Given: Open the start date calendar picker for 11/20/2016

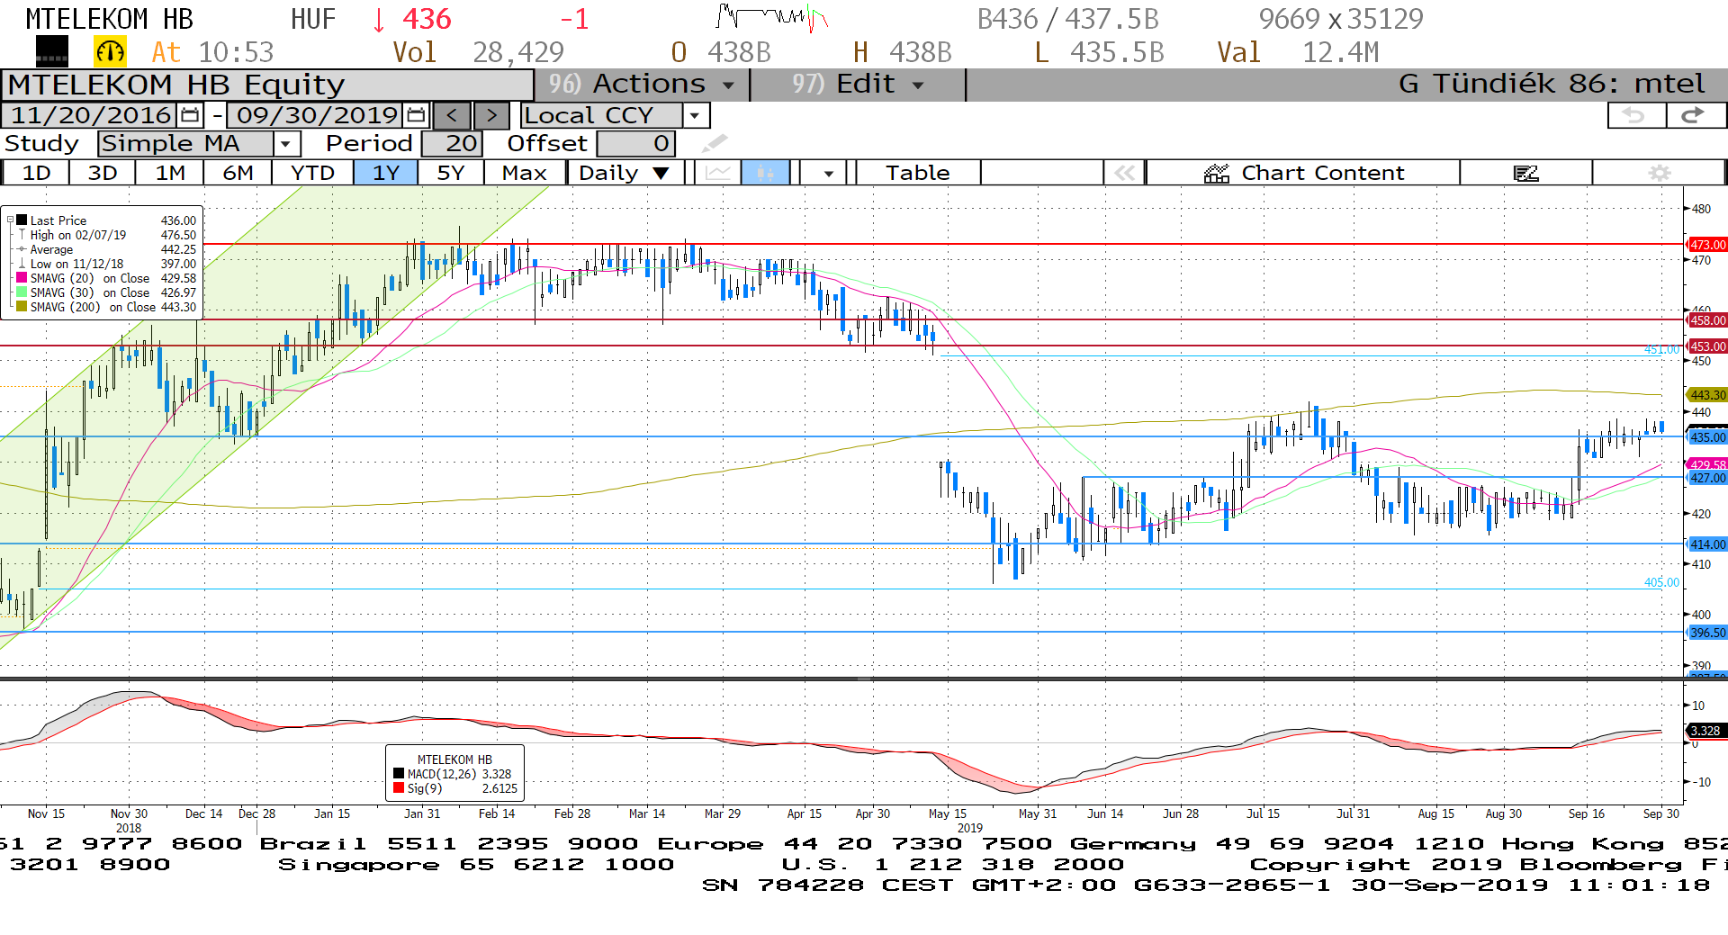Looking at the screenshot, I should click(x=190, y=115).
